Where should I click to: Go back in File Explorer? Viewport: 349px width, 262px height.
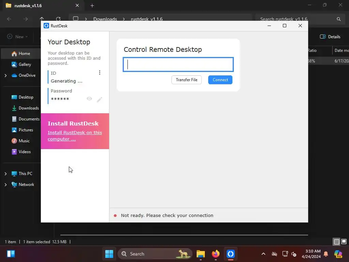coord(9,19)
